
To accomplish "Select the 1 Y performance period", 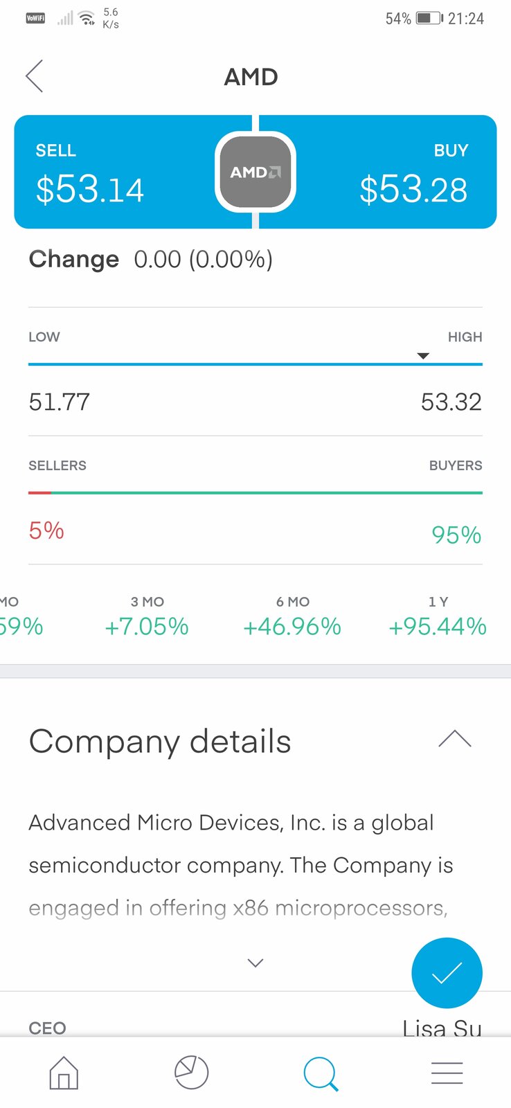I will pyautogui.click(x=438, y=616).
